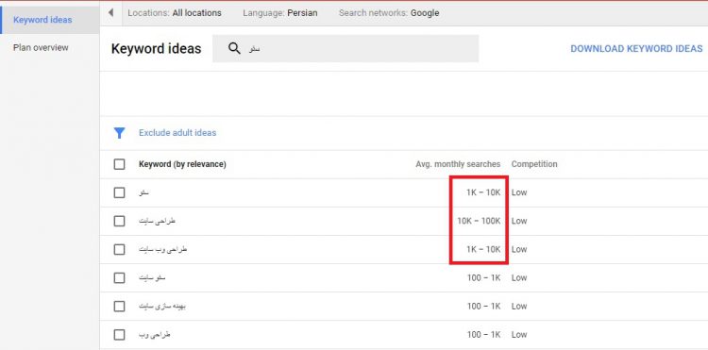708x350 pixels.
Task: Change the Language: Persian setting
Action: (x=280, y=13)
